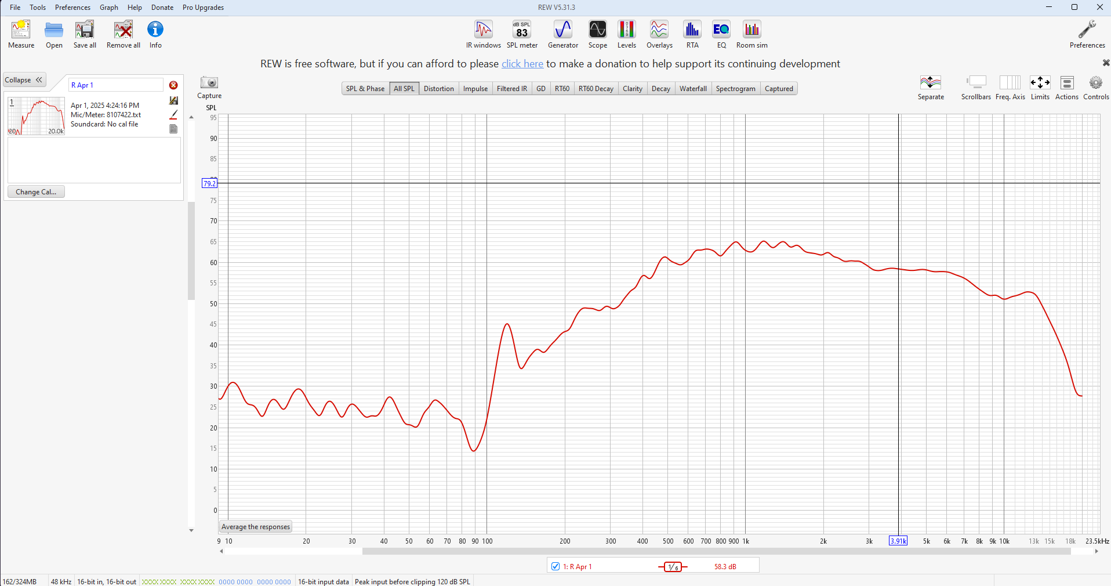Viewport: 1111px width, 586px height.
Task: Open Pro Upgrades menu
Action: (203, 8)
